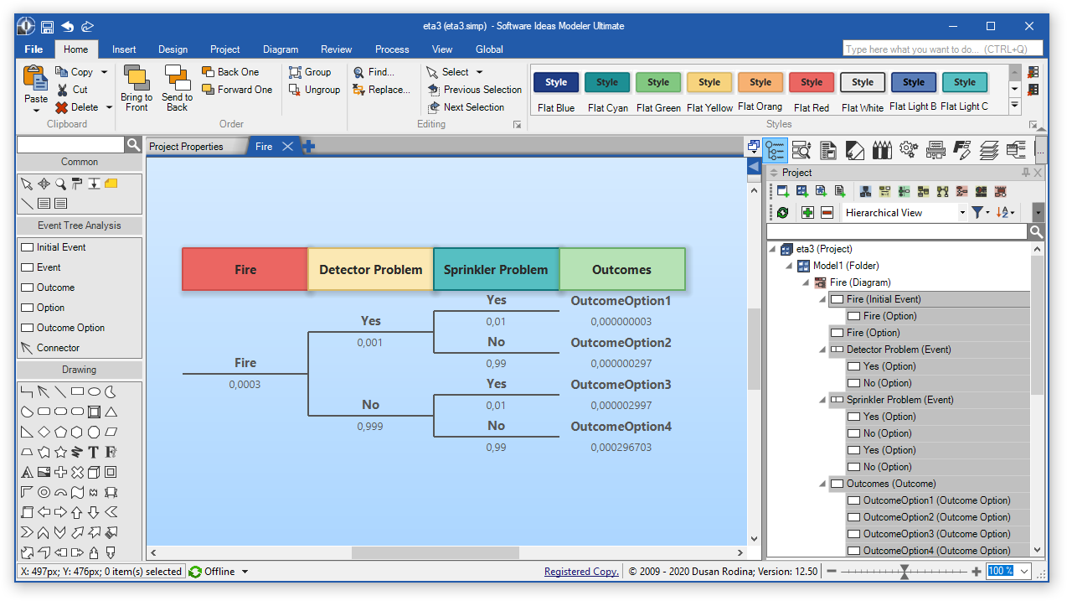
Task: Collapse the Outcomes (Outcome) tree node
Action: click(823, 484)
